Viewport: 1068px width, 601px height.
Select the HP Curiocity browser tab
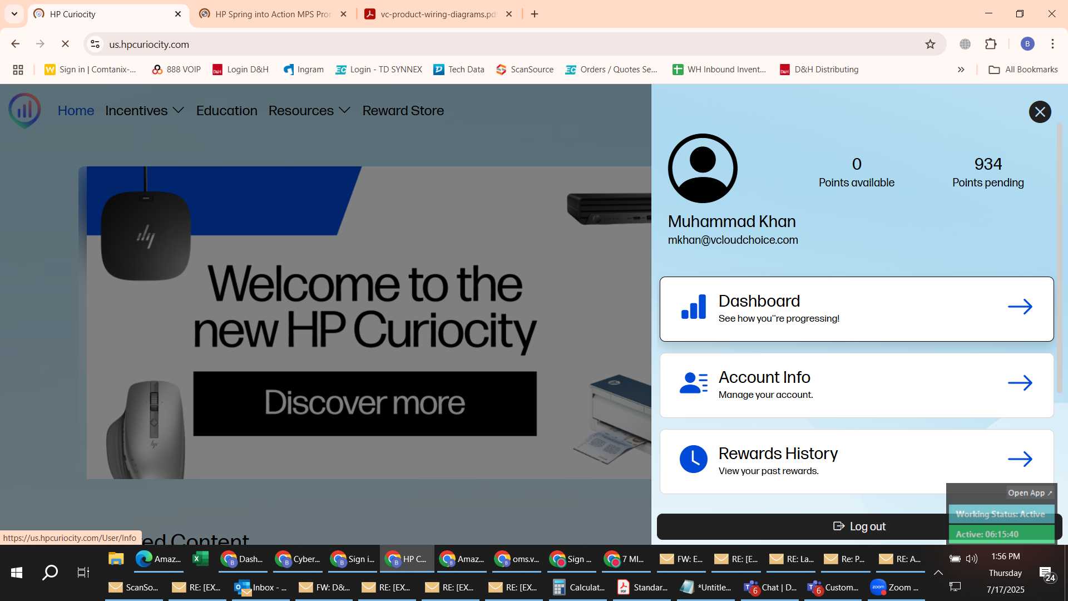(107, 14)
